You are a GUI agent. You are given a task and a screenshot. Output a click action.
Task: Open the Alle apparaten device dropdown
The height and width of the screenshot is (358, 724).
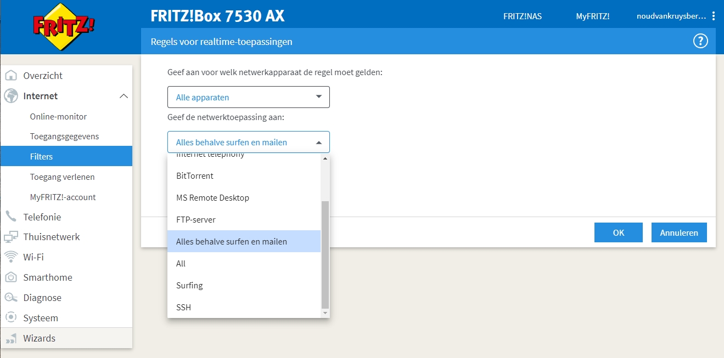tap(248, 97)
